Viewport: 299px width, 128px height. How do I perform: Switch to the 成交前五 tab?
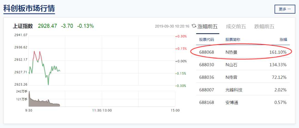click(236, 26)
